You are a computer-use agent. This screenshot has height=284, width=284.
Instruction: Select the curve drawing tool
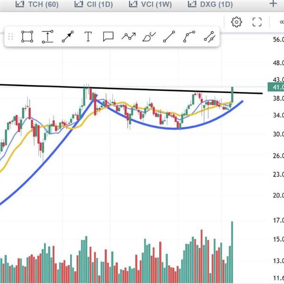click(189, 36)
